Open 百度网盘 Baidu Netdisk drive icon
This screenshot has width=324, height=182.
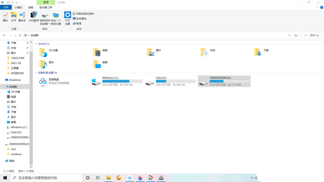point(43,81)
